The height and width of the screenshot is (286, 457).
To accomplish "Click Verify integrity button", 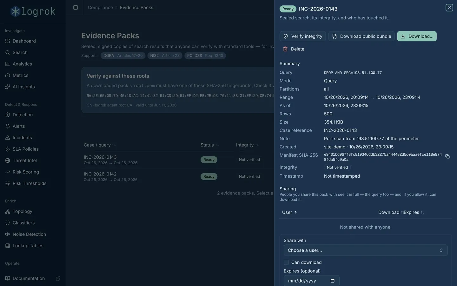I will (303, 36).
